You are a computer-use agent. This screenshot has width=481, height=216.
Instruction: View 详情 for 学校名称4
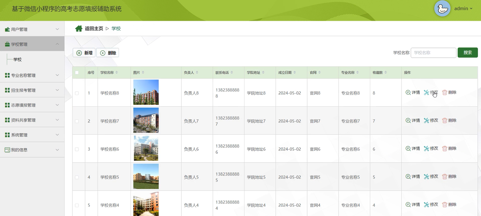[x=413, y=204]
